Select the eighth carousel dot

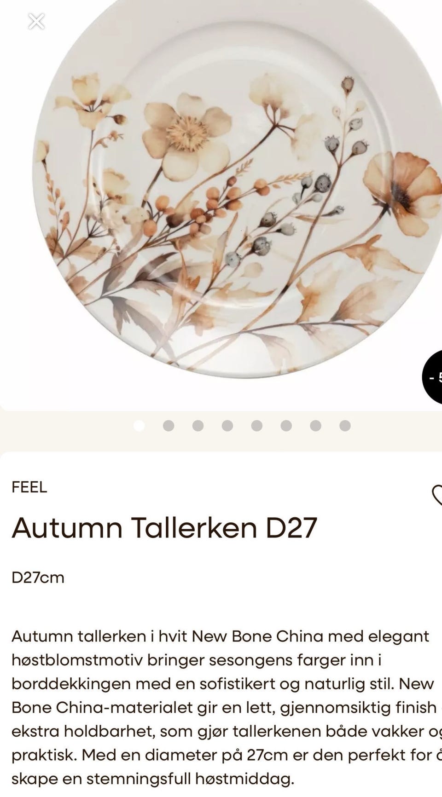pos(345,426)
